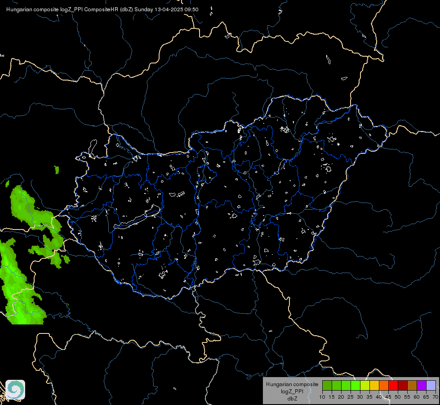Click the 40–45 dBZ orange swatch
440x405 pixels.
384,385
